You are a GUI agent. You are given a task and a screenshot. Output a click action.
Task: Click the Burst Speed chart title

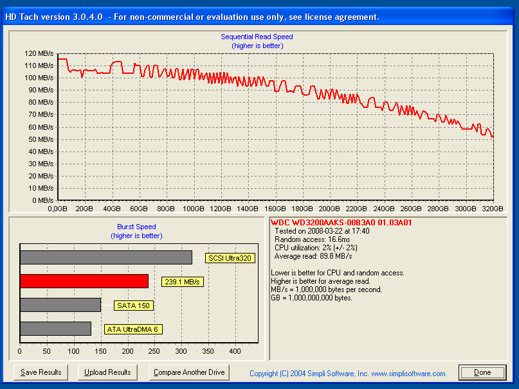(136, 227)
